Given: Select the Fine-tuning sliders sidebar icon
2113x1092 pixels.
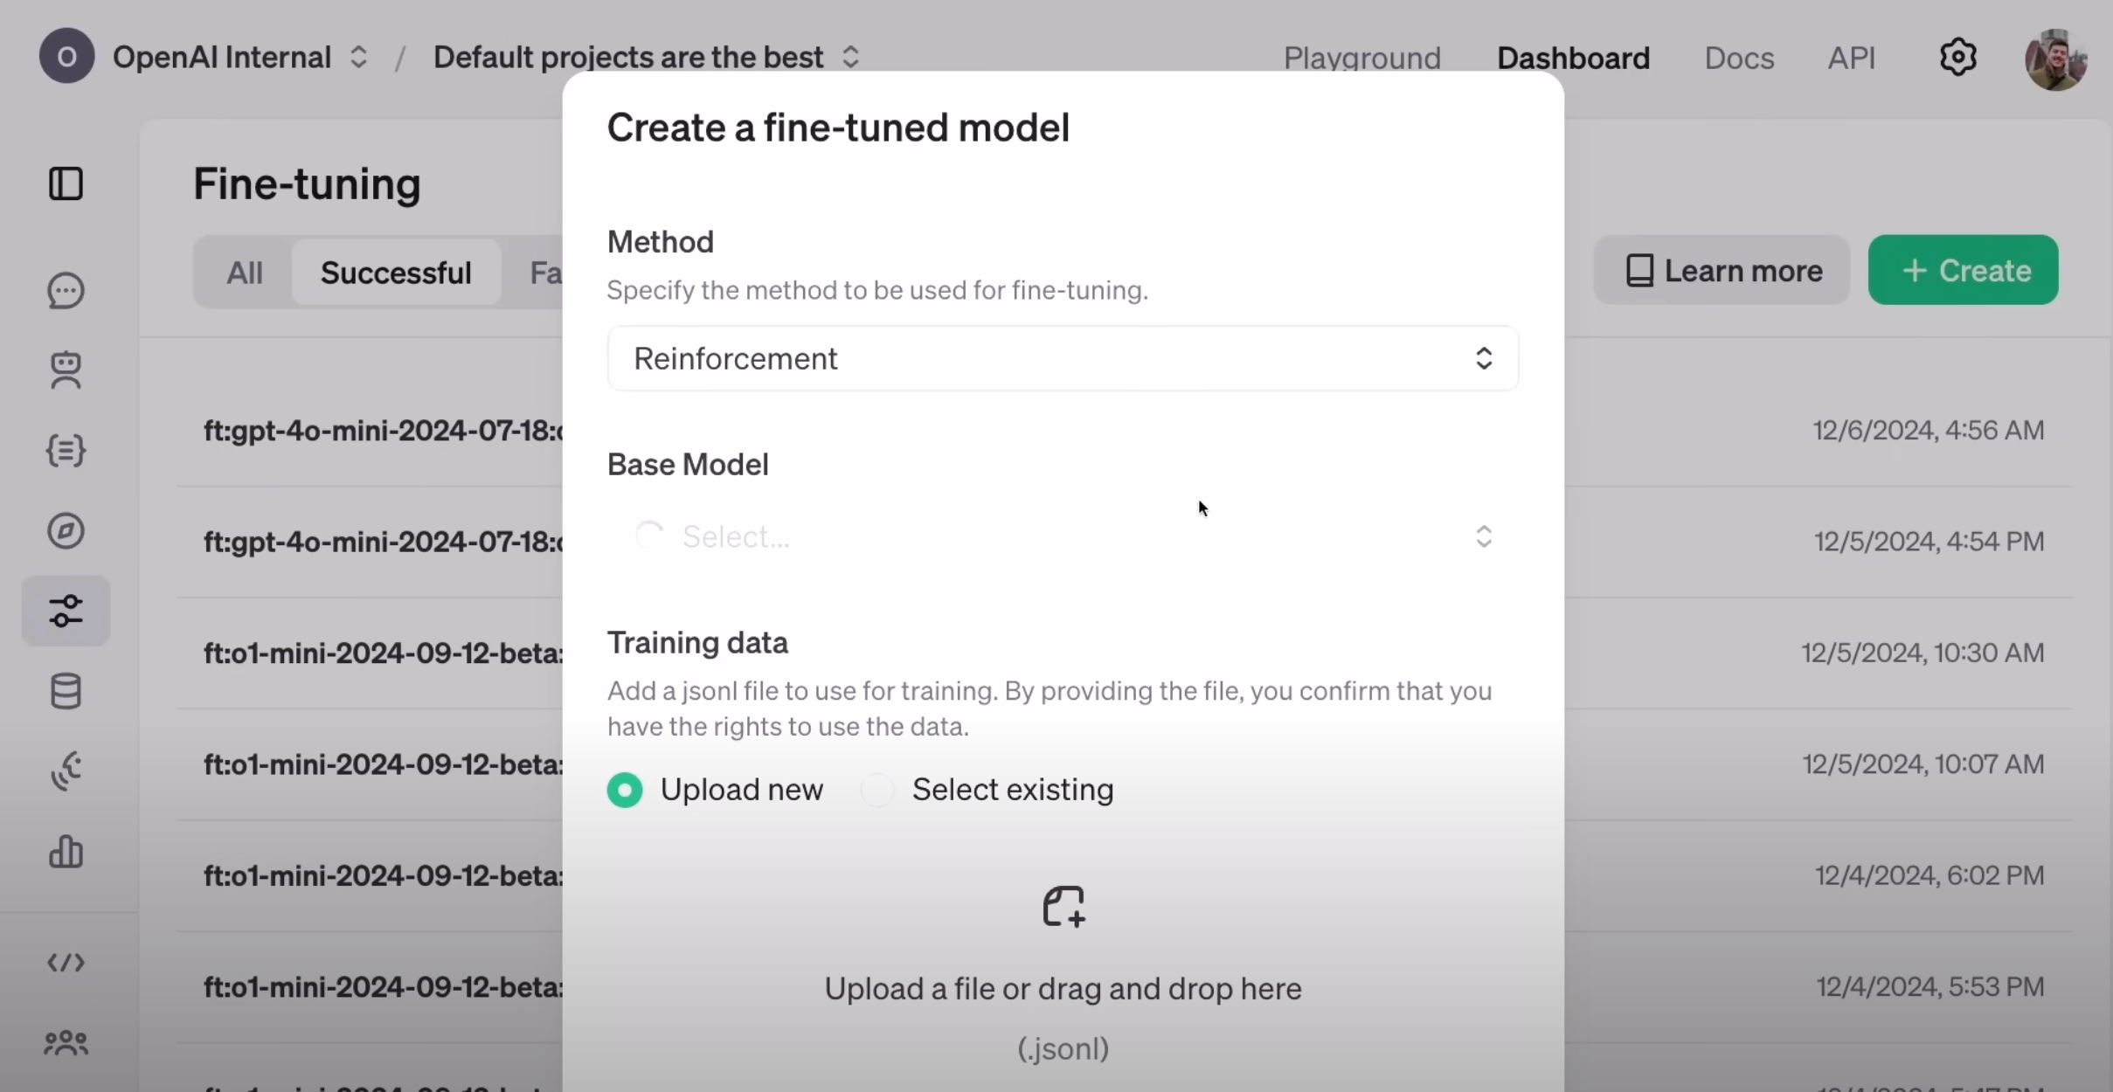Looking at the screenshot, I should click(x=66, y=612).
